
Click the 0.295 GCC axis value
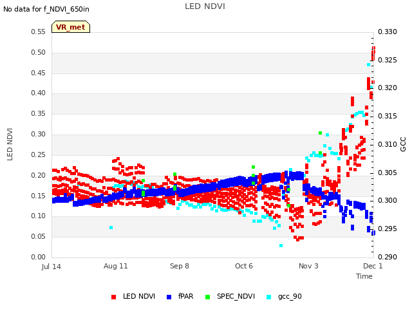388,229
